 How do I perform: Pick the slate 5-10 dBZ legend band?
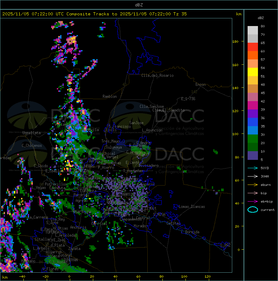tap(253, 156)
